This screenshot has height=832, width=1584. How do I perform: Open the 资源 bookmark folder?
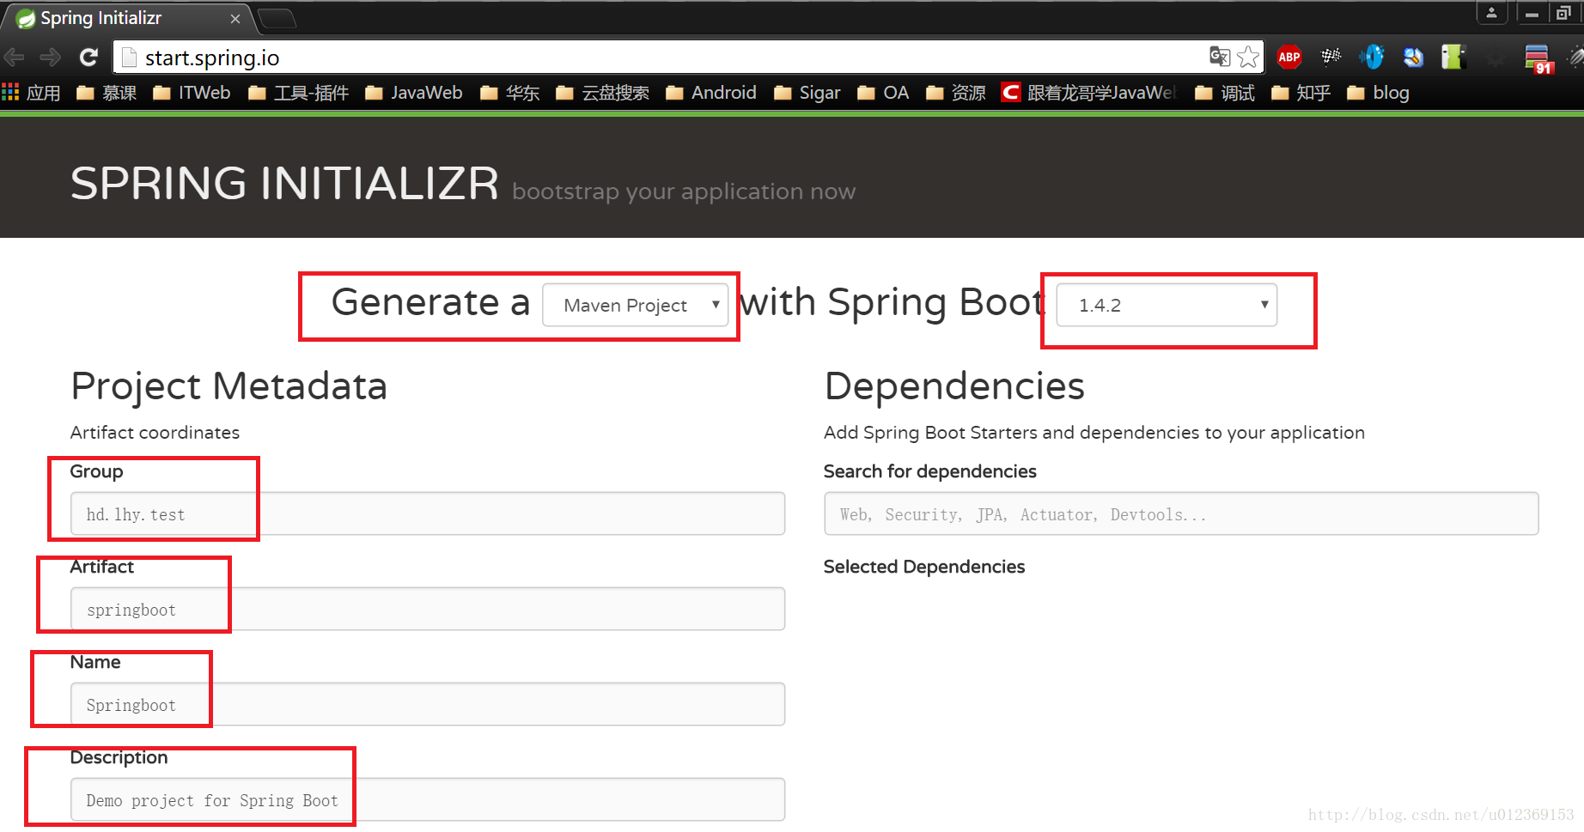point(956,93)
